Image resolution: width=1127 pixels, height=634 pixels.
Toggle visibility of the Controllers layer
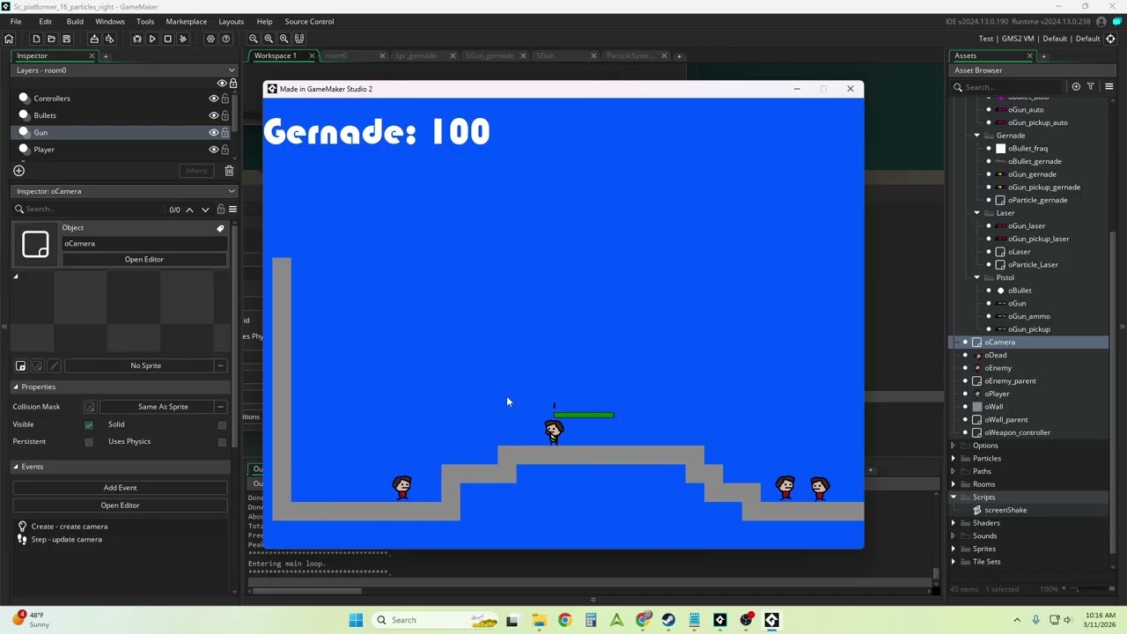tap(213, 99)
